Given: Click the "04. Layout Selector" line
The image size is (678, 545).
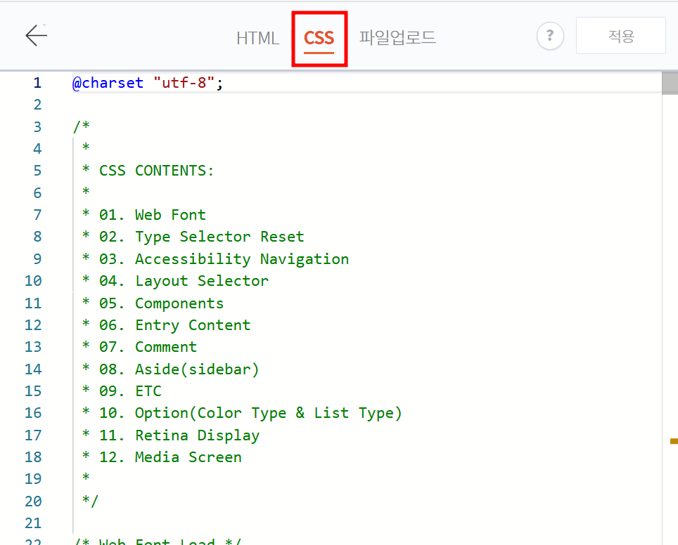Looking at the screenshot, I should tap(175, 281).
